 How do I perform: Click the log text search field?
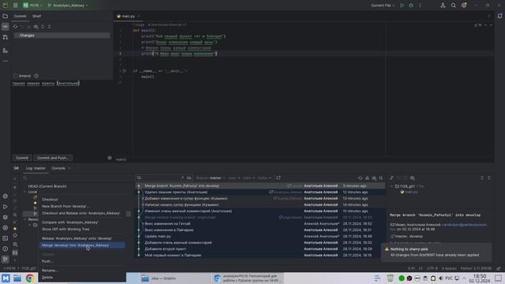(x=160, y=177)
